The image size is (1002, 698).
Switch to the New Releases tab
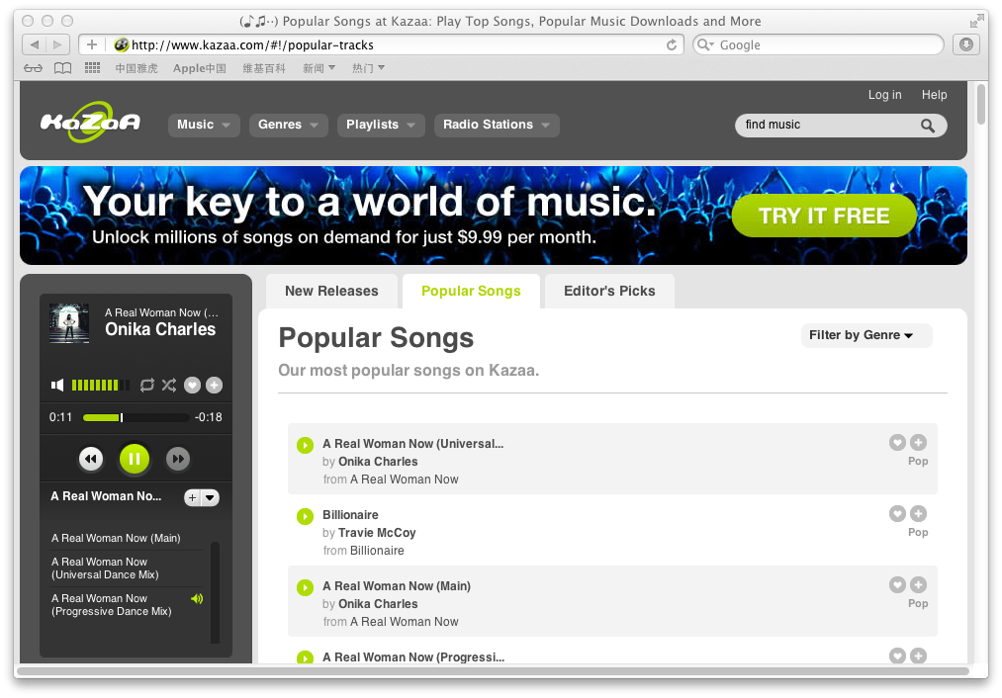(x=331, y=291)
